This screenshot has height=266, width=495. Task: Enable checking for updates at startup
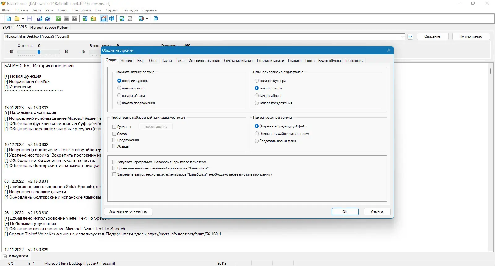tap(114, 168)
